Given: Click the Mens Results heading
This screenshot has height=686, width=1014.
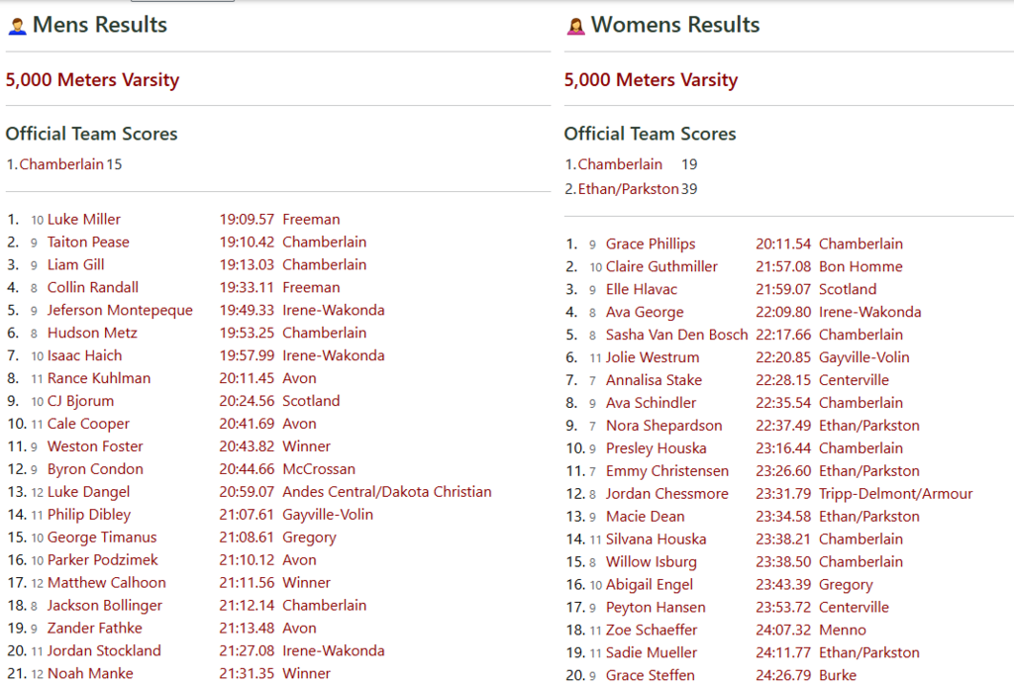Looking at the screenshot, I should coord(99,25).
